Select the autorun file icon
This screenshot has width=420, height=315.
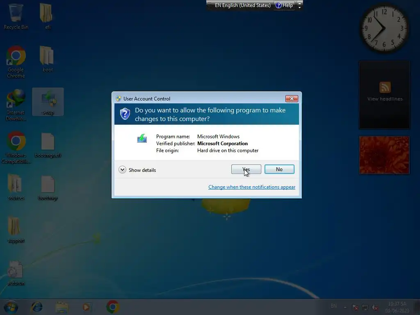tap(16, 273)
